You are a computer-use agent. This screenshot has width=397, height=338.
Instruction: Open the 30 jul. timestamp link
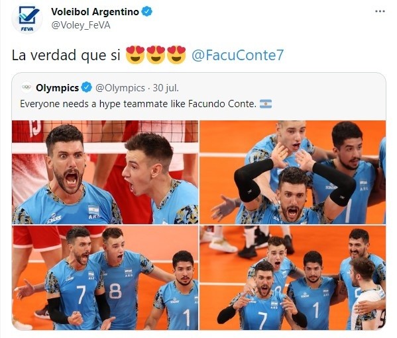[166, 88]
